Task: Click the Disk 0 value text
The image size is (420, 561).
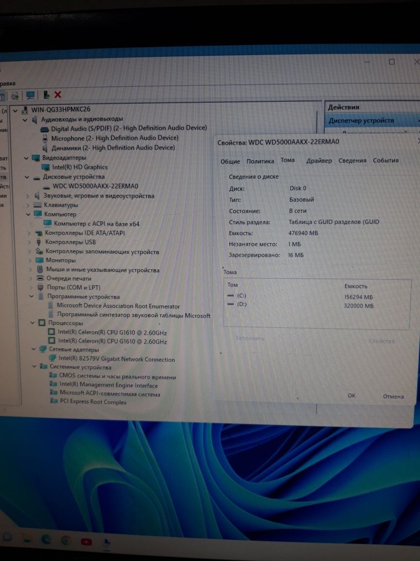Action: tap(298, 188)
